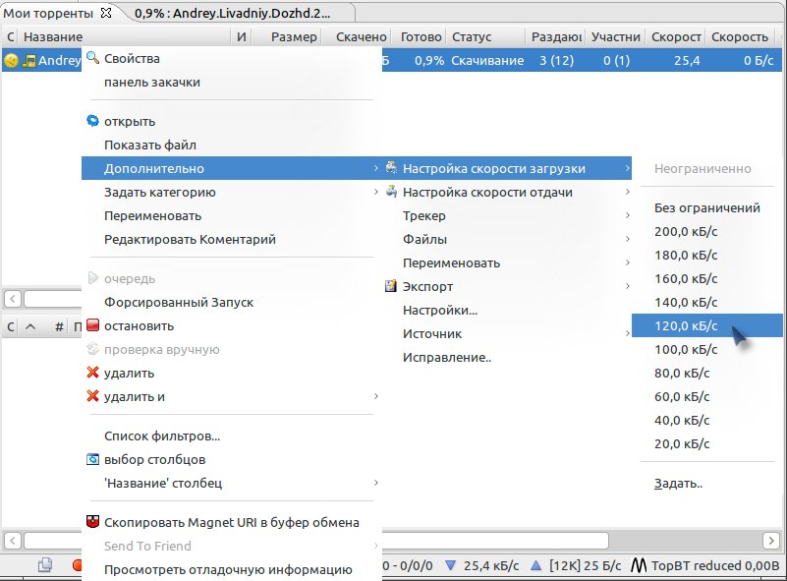Open Настройки... in the submenu

pos(507,310)
